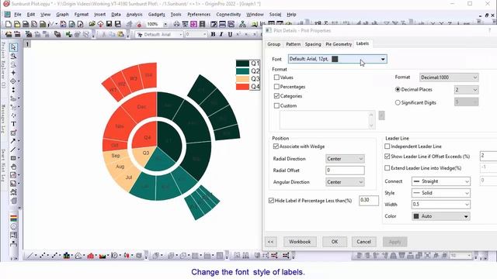Open the Angular Direction dropdown
Image resolution: width=497 pixels, height=279 pixels.
(x=345, y=182)
